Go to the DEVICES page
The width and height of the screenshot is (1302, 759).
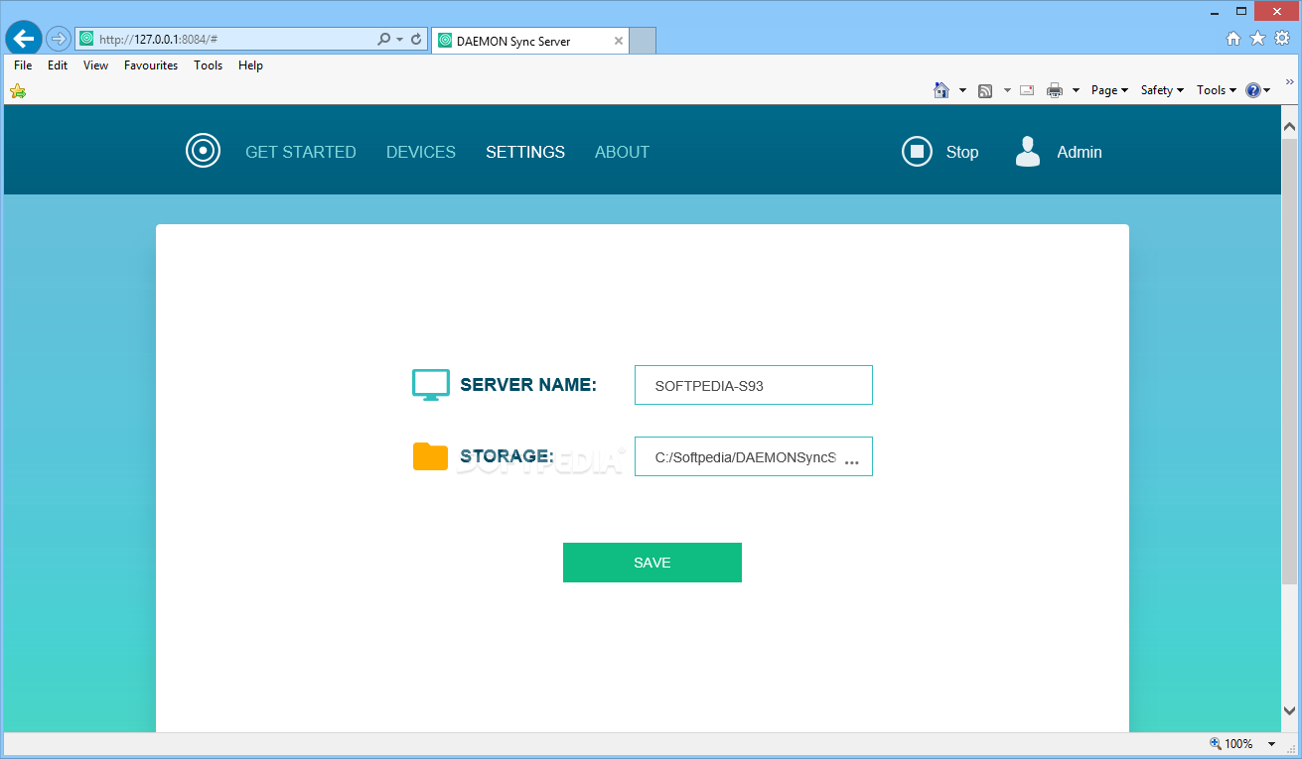tap(421, 152)
